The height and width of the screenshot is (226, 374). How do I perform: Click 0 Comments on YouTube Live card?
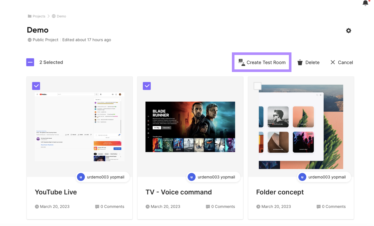pyautogui.click(x=112, y=207)
